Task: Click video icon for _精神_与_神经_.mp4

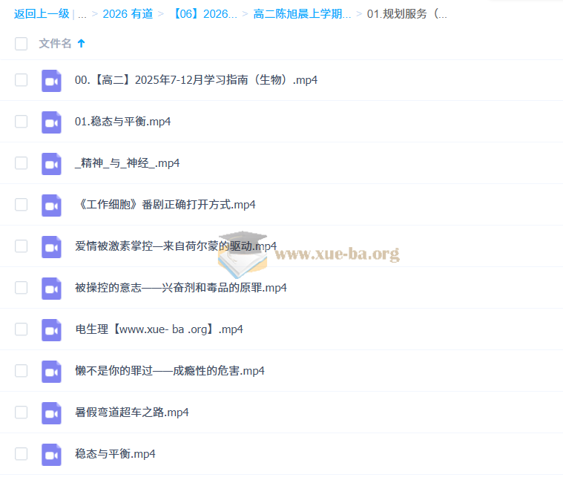Action: coord(51,163)
